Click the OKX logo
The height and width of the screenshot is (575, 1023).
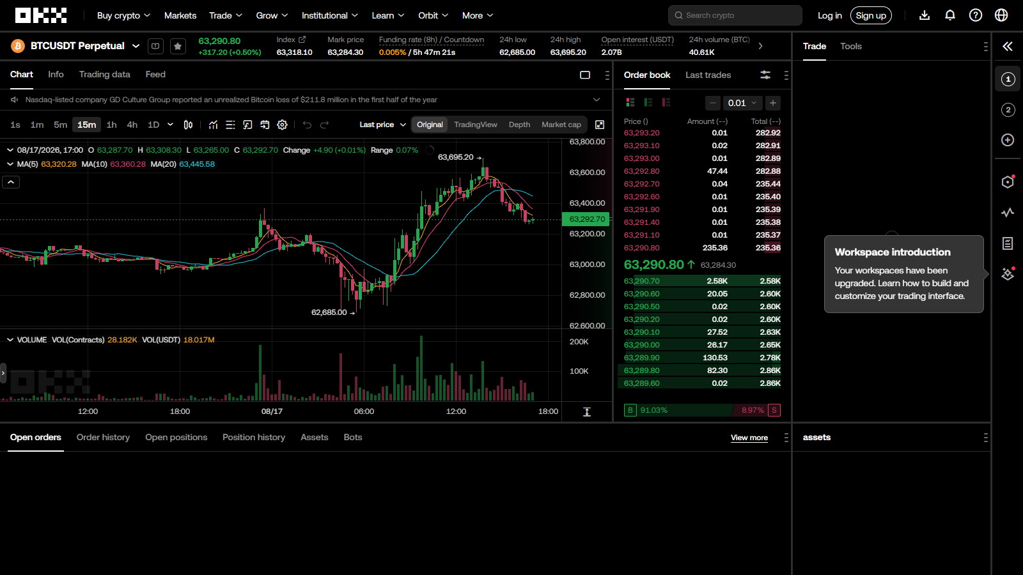click(x=41, y=15)
